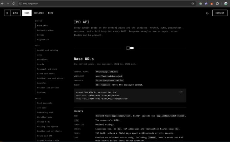Image resolution: width=230 pixels, height=142 pixels.
Task: Click the browser back arrow
Action: coord(2,3)
